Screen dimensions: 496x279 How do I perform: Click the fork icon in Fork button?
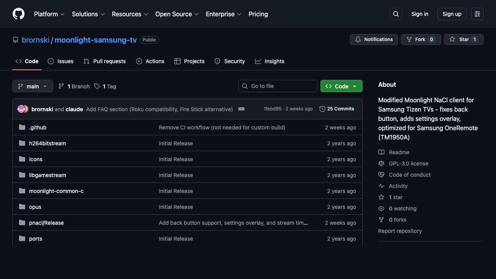[x=409, y=40]
